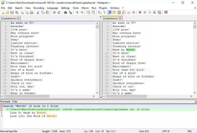Run macro multiple times icon

[x=155, y=12]
